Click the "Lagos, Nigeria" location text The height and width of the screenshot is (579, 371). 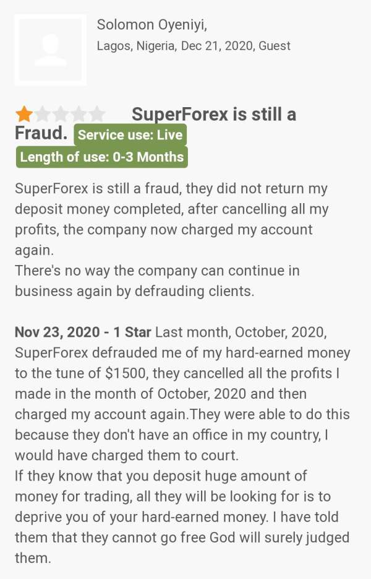click(136, 46)
